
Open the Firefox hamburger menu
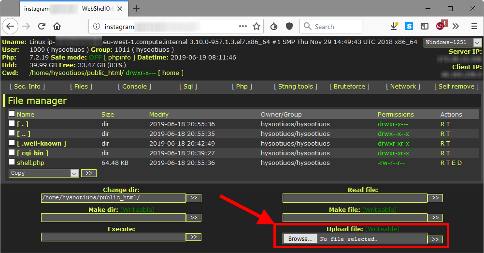pyautogui.click(x=474, y=26)
